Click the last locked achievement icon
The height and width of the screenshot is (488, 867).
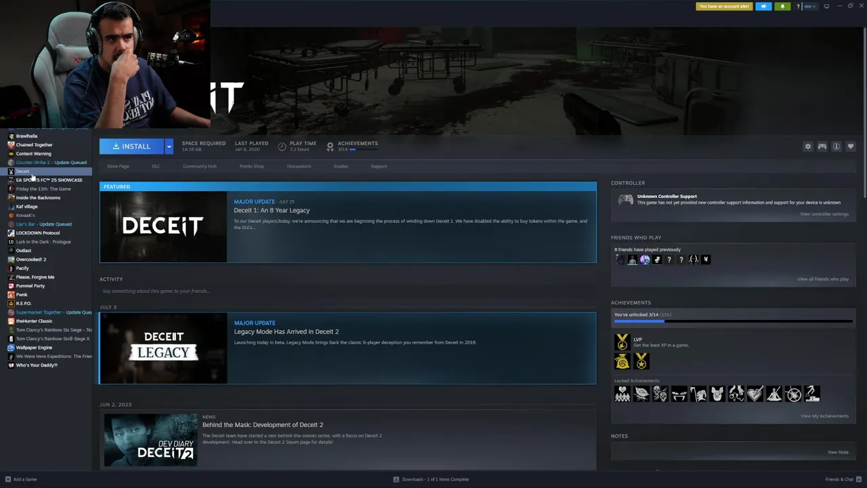[x=812, y=394]
